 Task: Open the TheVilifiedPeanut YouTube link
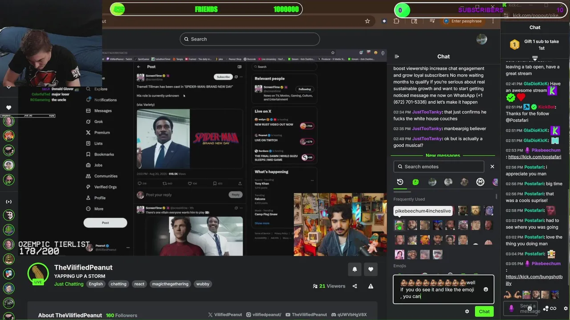(306, 315)
